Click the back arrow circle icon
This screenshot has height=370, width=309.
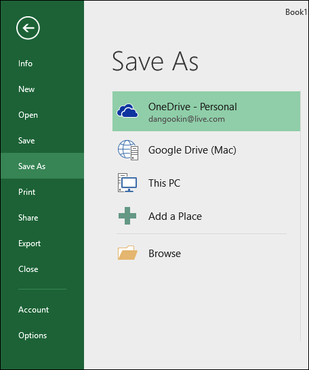(x=28, y=28)
